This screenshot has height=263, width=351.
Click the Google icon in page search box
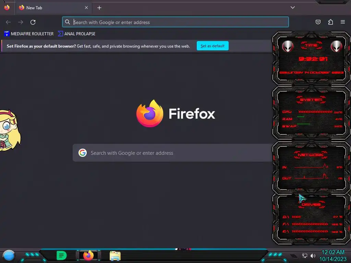pos(83,153)
